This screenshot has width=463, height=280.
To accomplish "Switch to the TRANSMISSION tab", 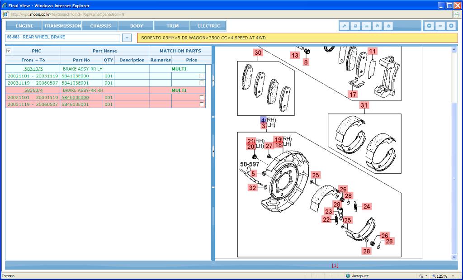I will [x=62, y=26].
